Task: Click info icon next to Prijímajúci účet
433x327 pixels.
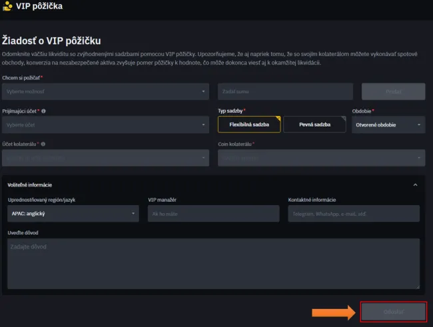Action: (44, 111)
